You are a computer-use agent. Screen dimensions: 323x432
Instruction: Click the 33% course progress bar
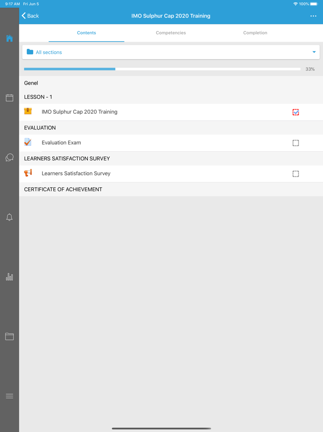[x=162, y=69]
